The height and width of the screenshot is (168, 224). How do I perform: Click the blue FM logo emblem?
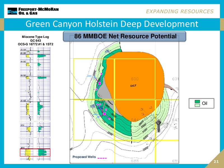(12, 11)
